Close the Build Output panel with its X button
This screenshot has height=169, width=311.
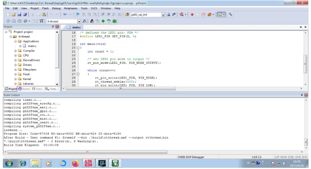click(x=306, y=95)
